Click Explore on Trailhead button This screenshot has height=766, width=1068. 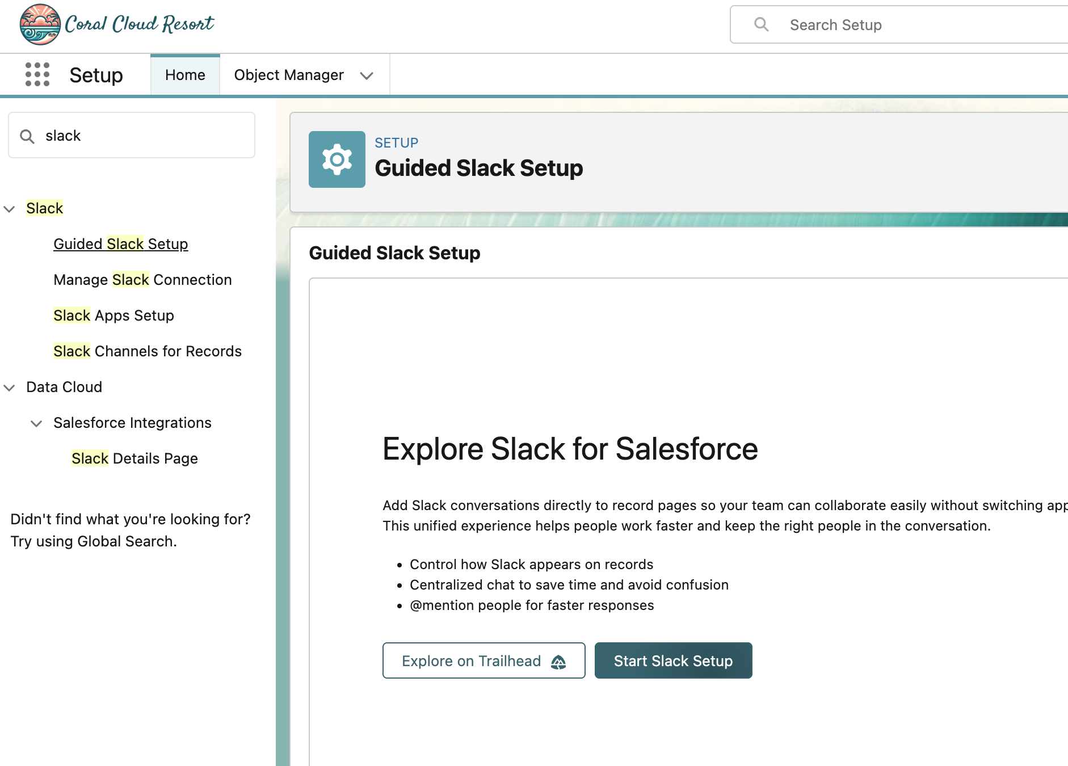[483, 660]
